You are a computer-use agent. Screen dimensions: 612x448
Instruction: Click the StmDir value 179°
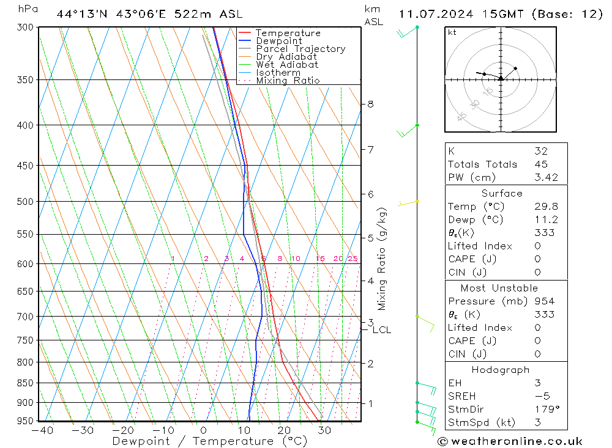click(x=547, y=409)
